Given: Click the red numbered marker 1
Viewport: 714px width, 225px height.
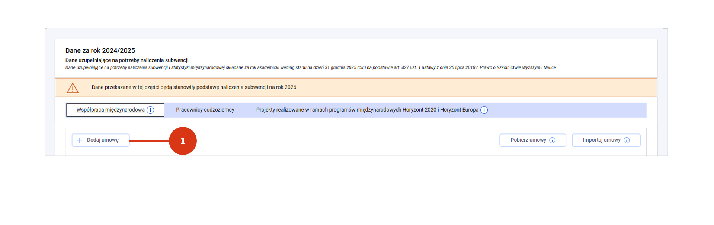Looking at the screenshot, I should click(x=183, y=141).
